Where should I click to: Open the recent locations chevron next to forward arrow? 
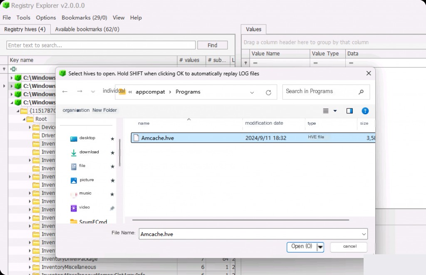[93, 92]
